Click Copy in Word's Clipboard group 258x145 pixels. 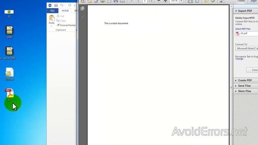[x=61, y=21]
